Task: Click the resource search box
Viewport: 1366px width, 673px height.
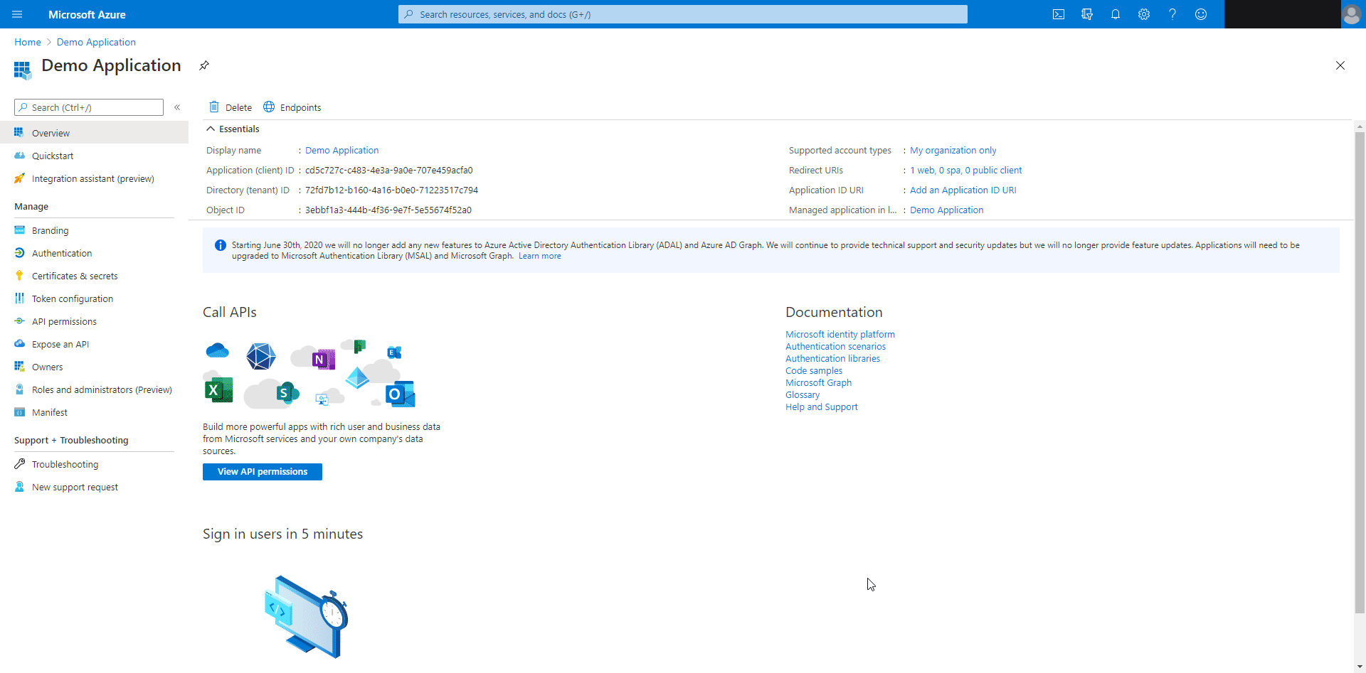Action: [x=682, y=14]
